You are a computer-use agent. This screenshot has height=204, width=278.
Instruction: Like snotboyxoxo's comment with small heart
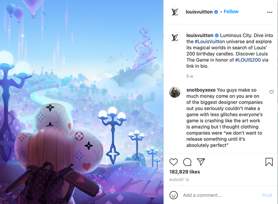[272, 92]
